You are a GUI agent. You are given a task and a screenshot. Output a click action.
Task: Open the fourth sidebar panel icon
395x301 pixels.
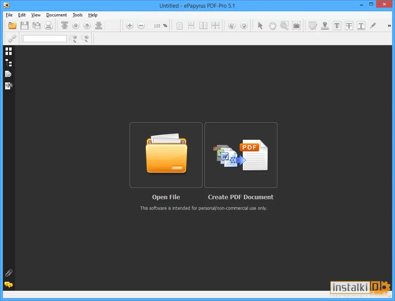8,86
